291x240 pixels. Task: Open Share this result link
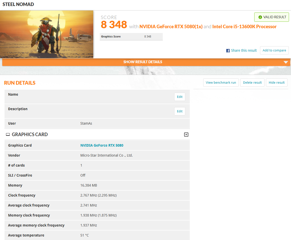(244, 50)
